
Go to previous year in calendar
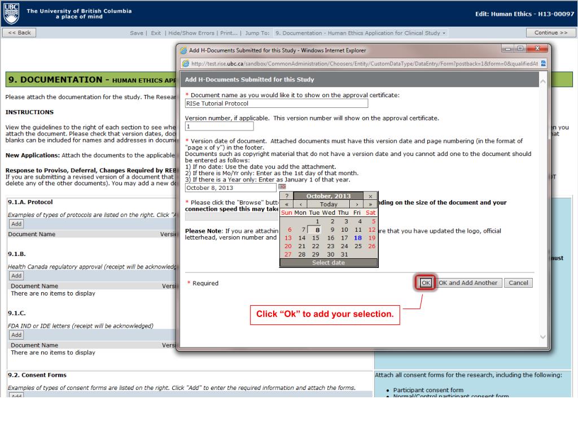click(x=286, y=204)
